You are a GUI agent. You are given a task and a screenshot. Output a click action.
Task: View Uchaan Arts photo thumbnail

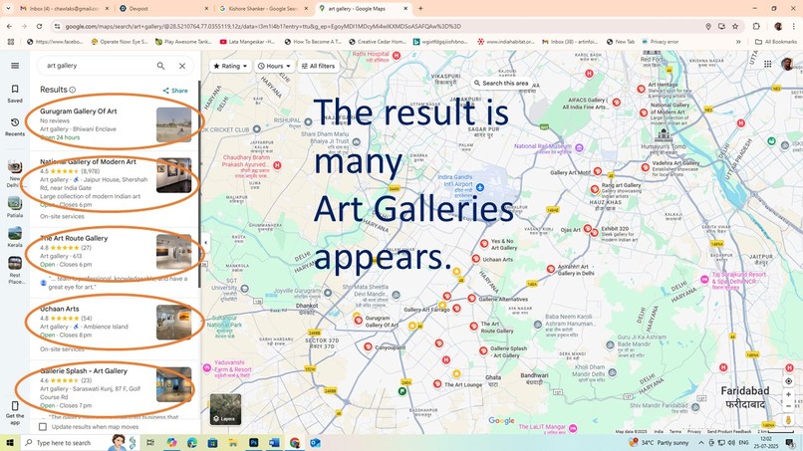point(173,323)
